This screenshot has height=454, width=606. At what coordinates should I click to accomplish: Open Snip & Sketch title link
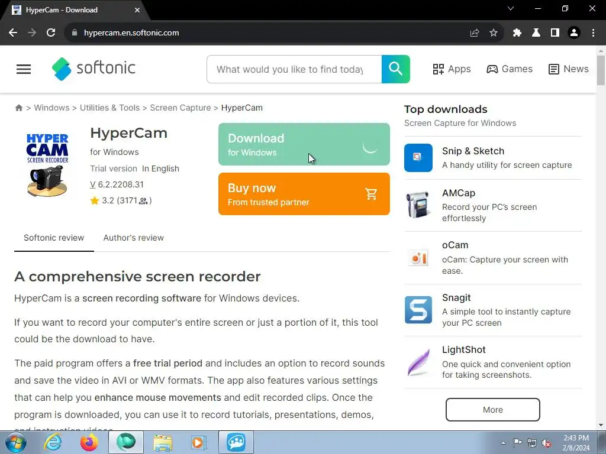(x=473, y=151)
